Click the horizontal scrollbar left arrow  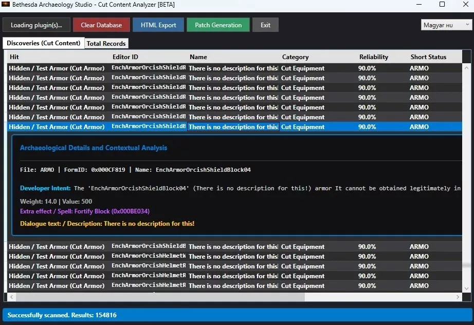[x=11, y=297]
